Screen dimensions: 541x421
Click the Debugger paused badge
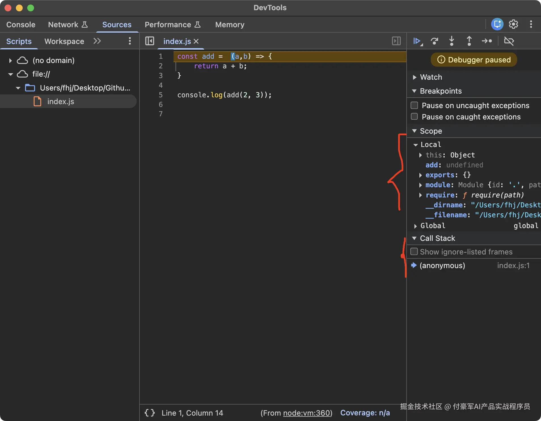tap(474, 60)
